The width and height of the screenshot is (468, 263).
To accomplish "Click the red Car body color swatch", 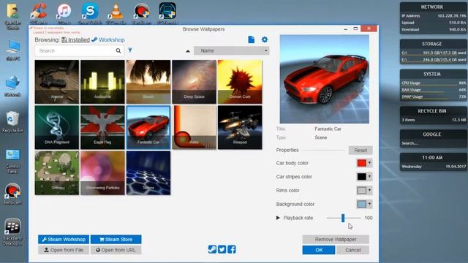I will (x=361, y=163).
